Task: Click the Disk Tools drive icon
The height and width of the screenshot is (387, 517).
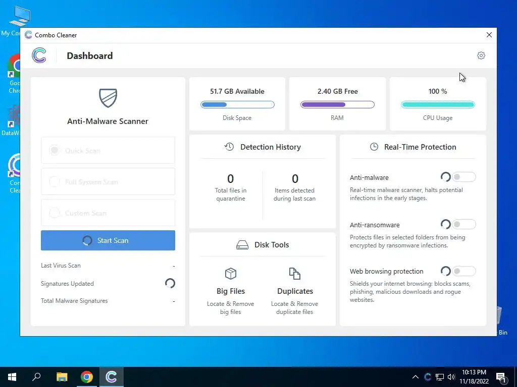Action: pos(242,245)
